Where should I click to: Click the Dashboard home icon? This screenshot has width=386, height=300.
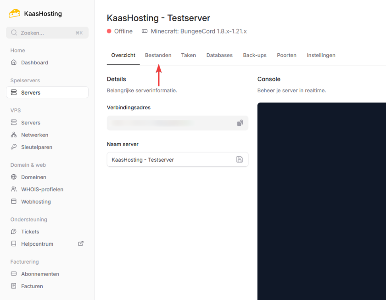[14, 62]
